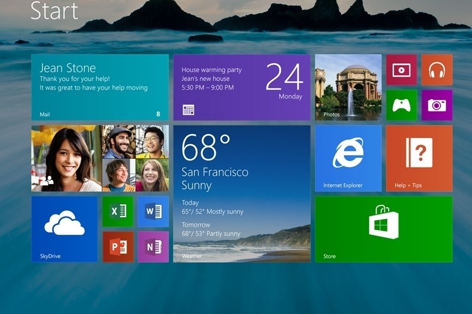Open the Help + Tips tile
Image resolution: width=472 pixels, height=314 pixels.
coord(419,158)
